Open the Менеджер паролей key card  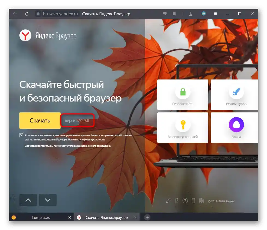(x=183, y=127)
